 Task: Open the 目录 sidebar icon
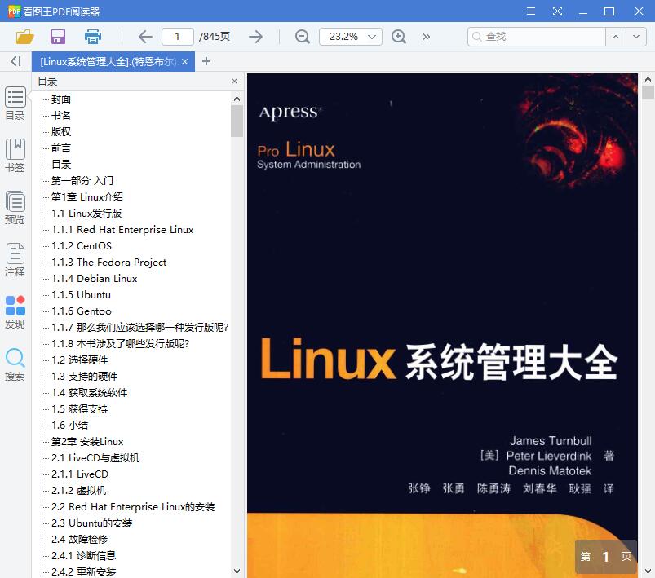click(15, 104)
